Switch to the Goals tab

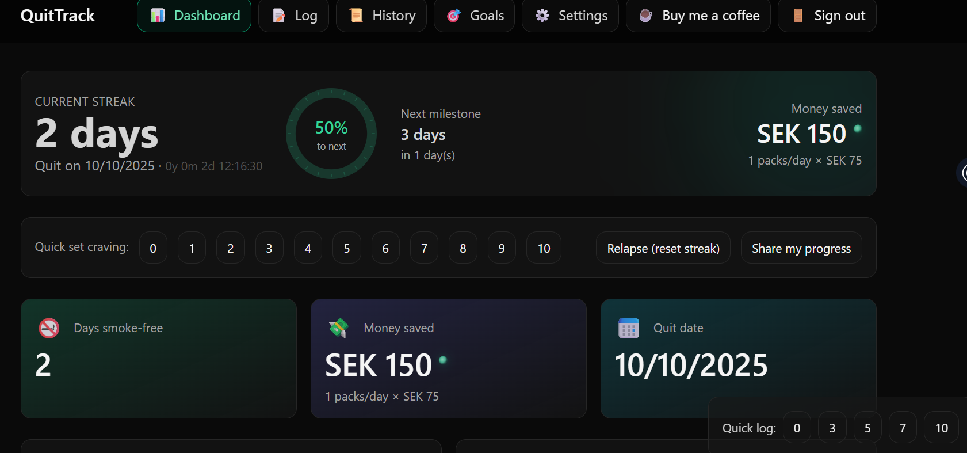tap(474, 16)
